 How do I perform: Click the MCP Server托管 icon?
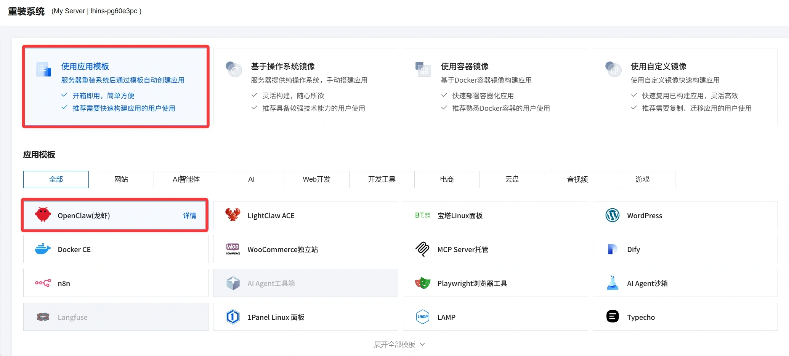pos(422,249)
